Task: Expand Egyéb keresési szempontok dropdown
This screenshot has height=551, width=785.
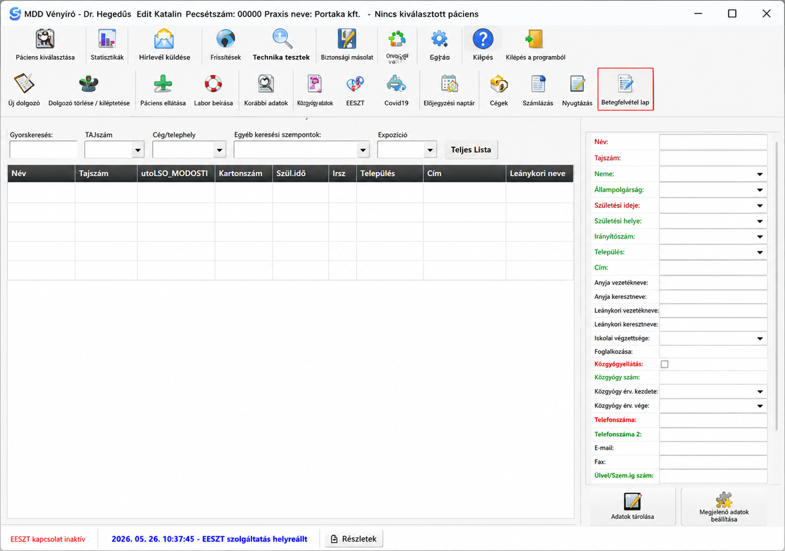Action: (363, 150)
